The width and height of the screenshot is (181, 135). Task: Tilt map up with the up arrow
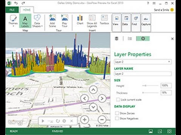(93, 90)
